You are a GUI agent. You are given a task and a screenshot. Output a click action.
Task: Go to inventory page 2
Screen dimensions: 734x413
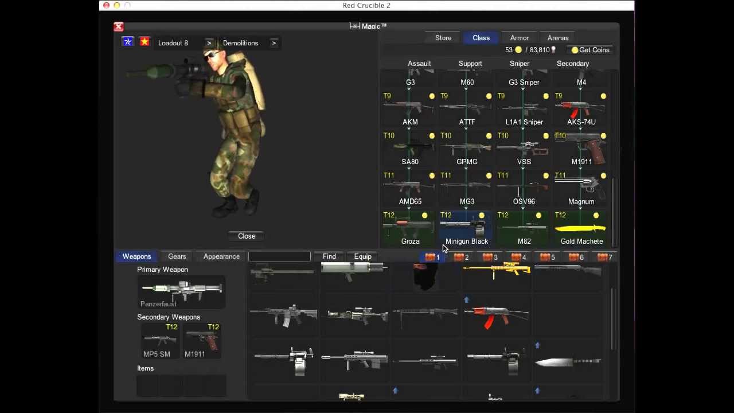click(x=461, y=257)
